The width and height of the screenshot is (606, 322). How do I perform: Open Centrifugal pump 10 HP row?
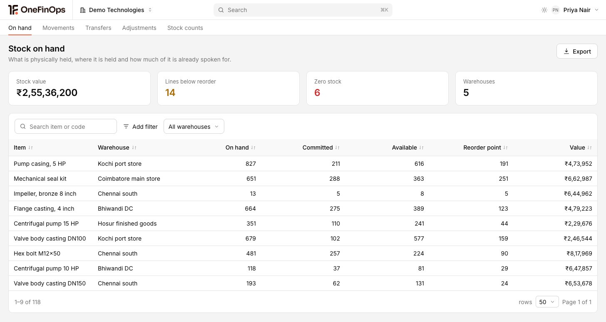tap(303, 268)
